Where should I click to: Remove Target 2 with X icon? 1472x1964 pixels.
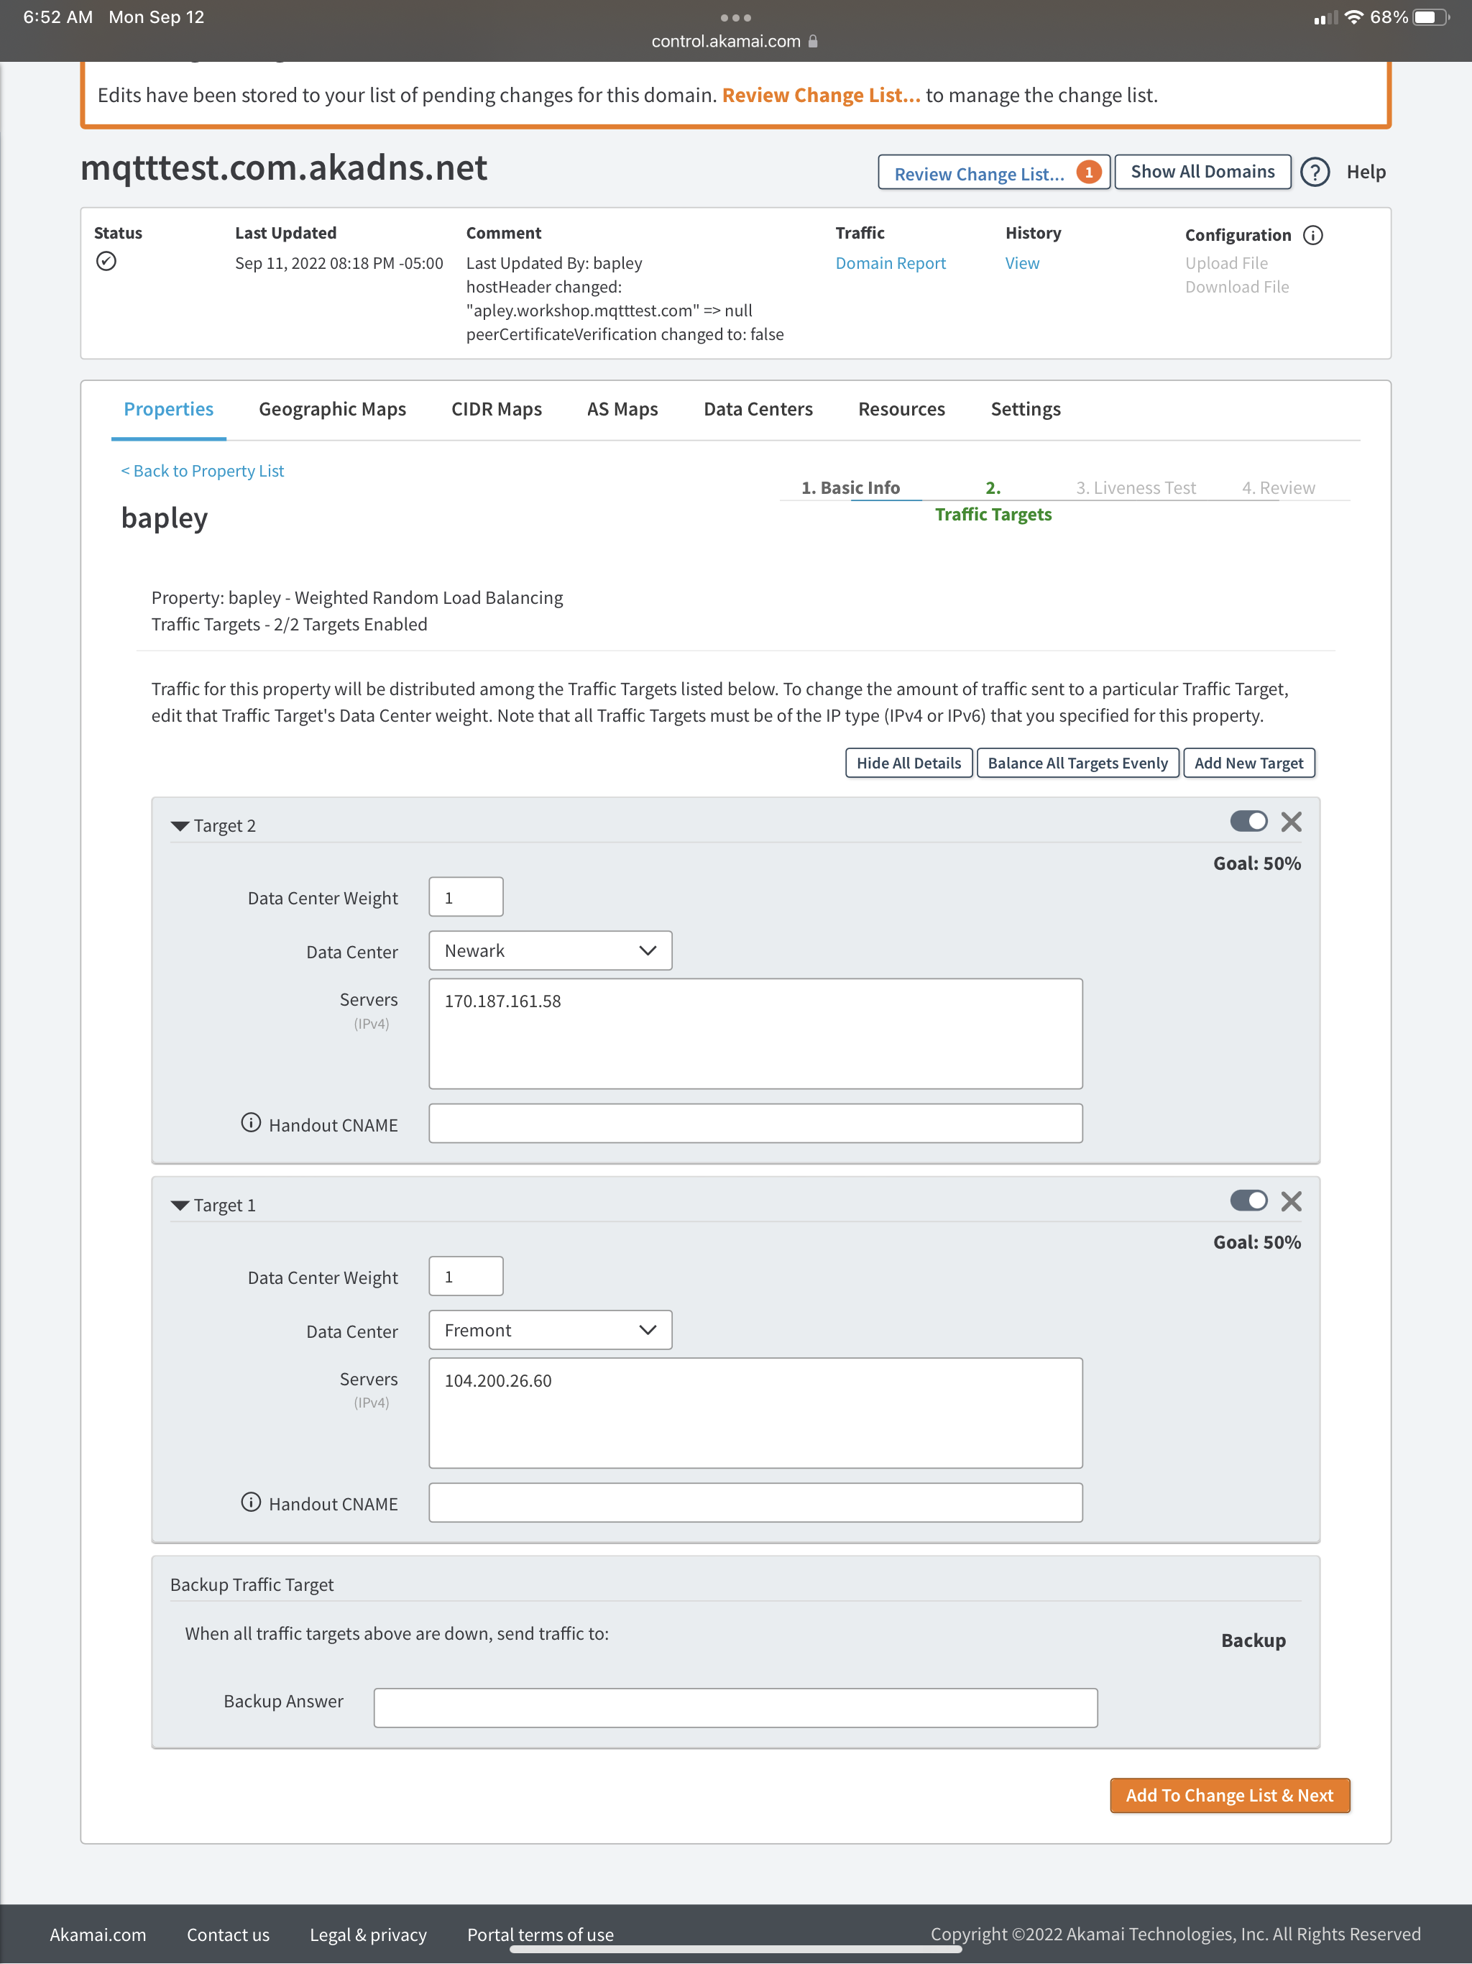(x=1291, y=822)
